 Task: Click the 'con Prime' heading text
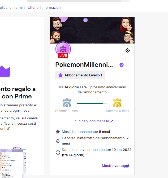tap(17, 96)
